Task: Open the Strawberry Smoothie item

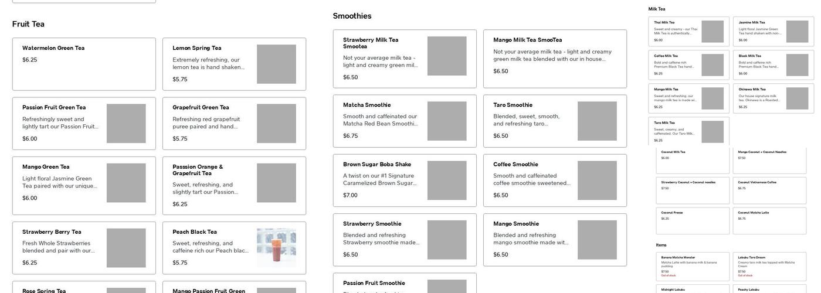Action: (x=405, y=240)
